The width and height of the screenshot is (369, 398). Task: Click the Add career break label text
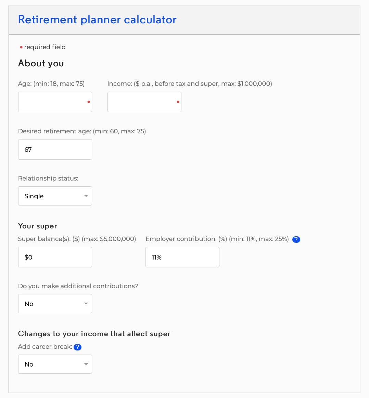coord(45,347)
